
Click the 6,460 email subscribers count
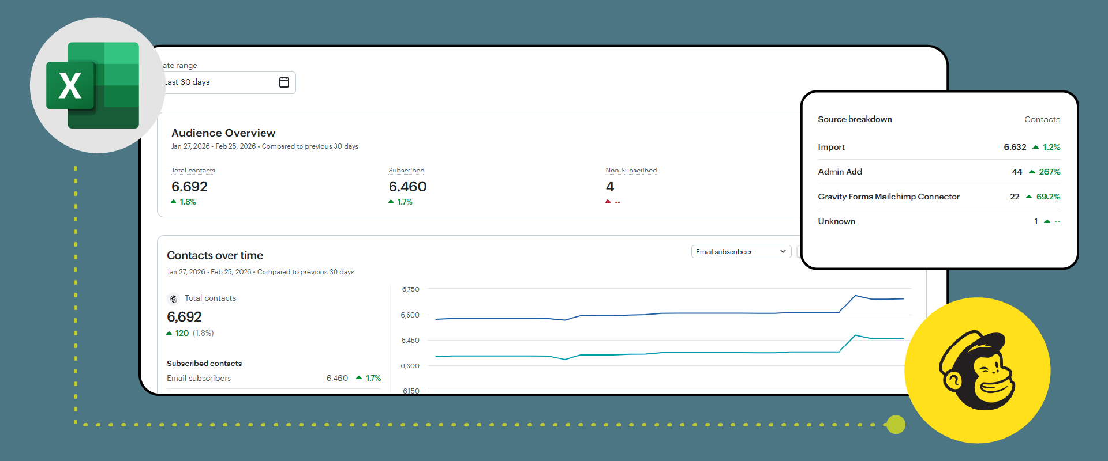337,378
